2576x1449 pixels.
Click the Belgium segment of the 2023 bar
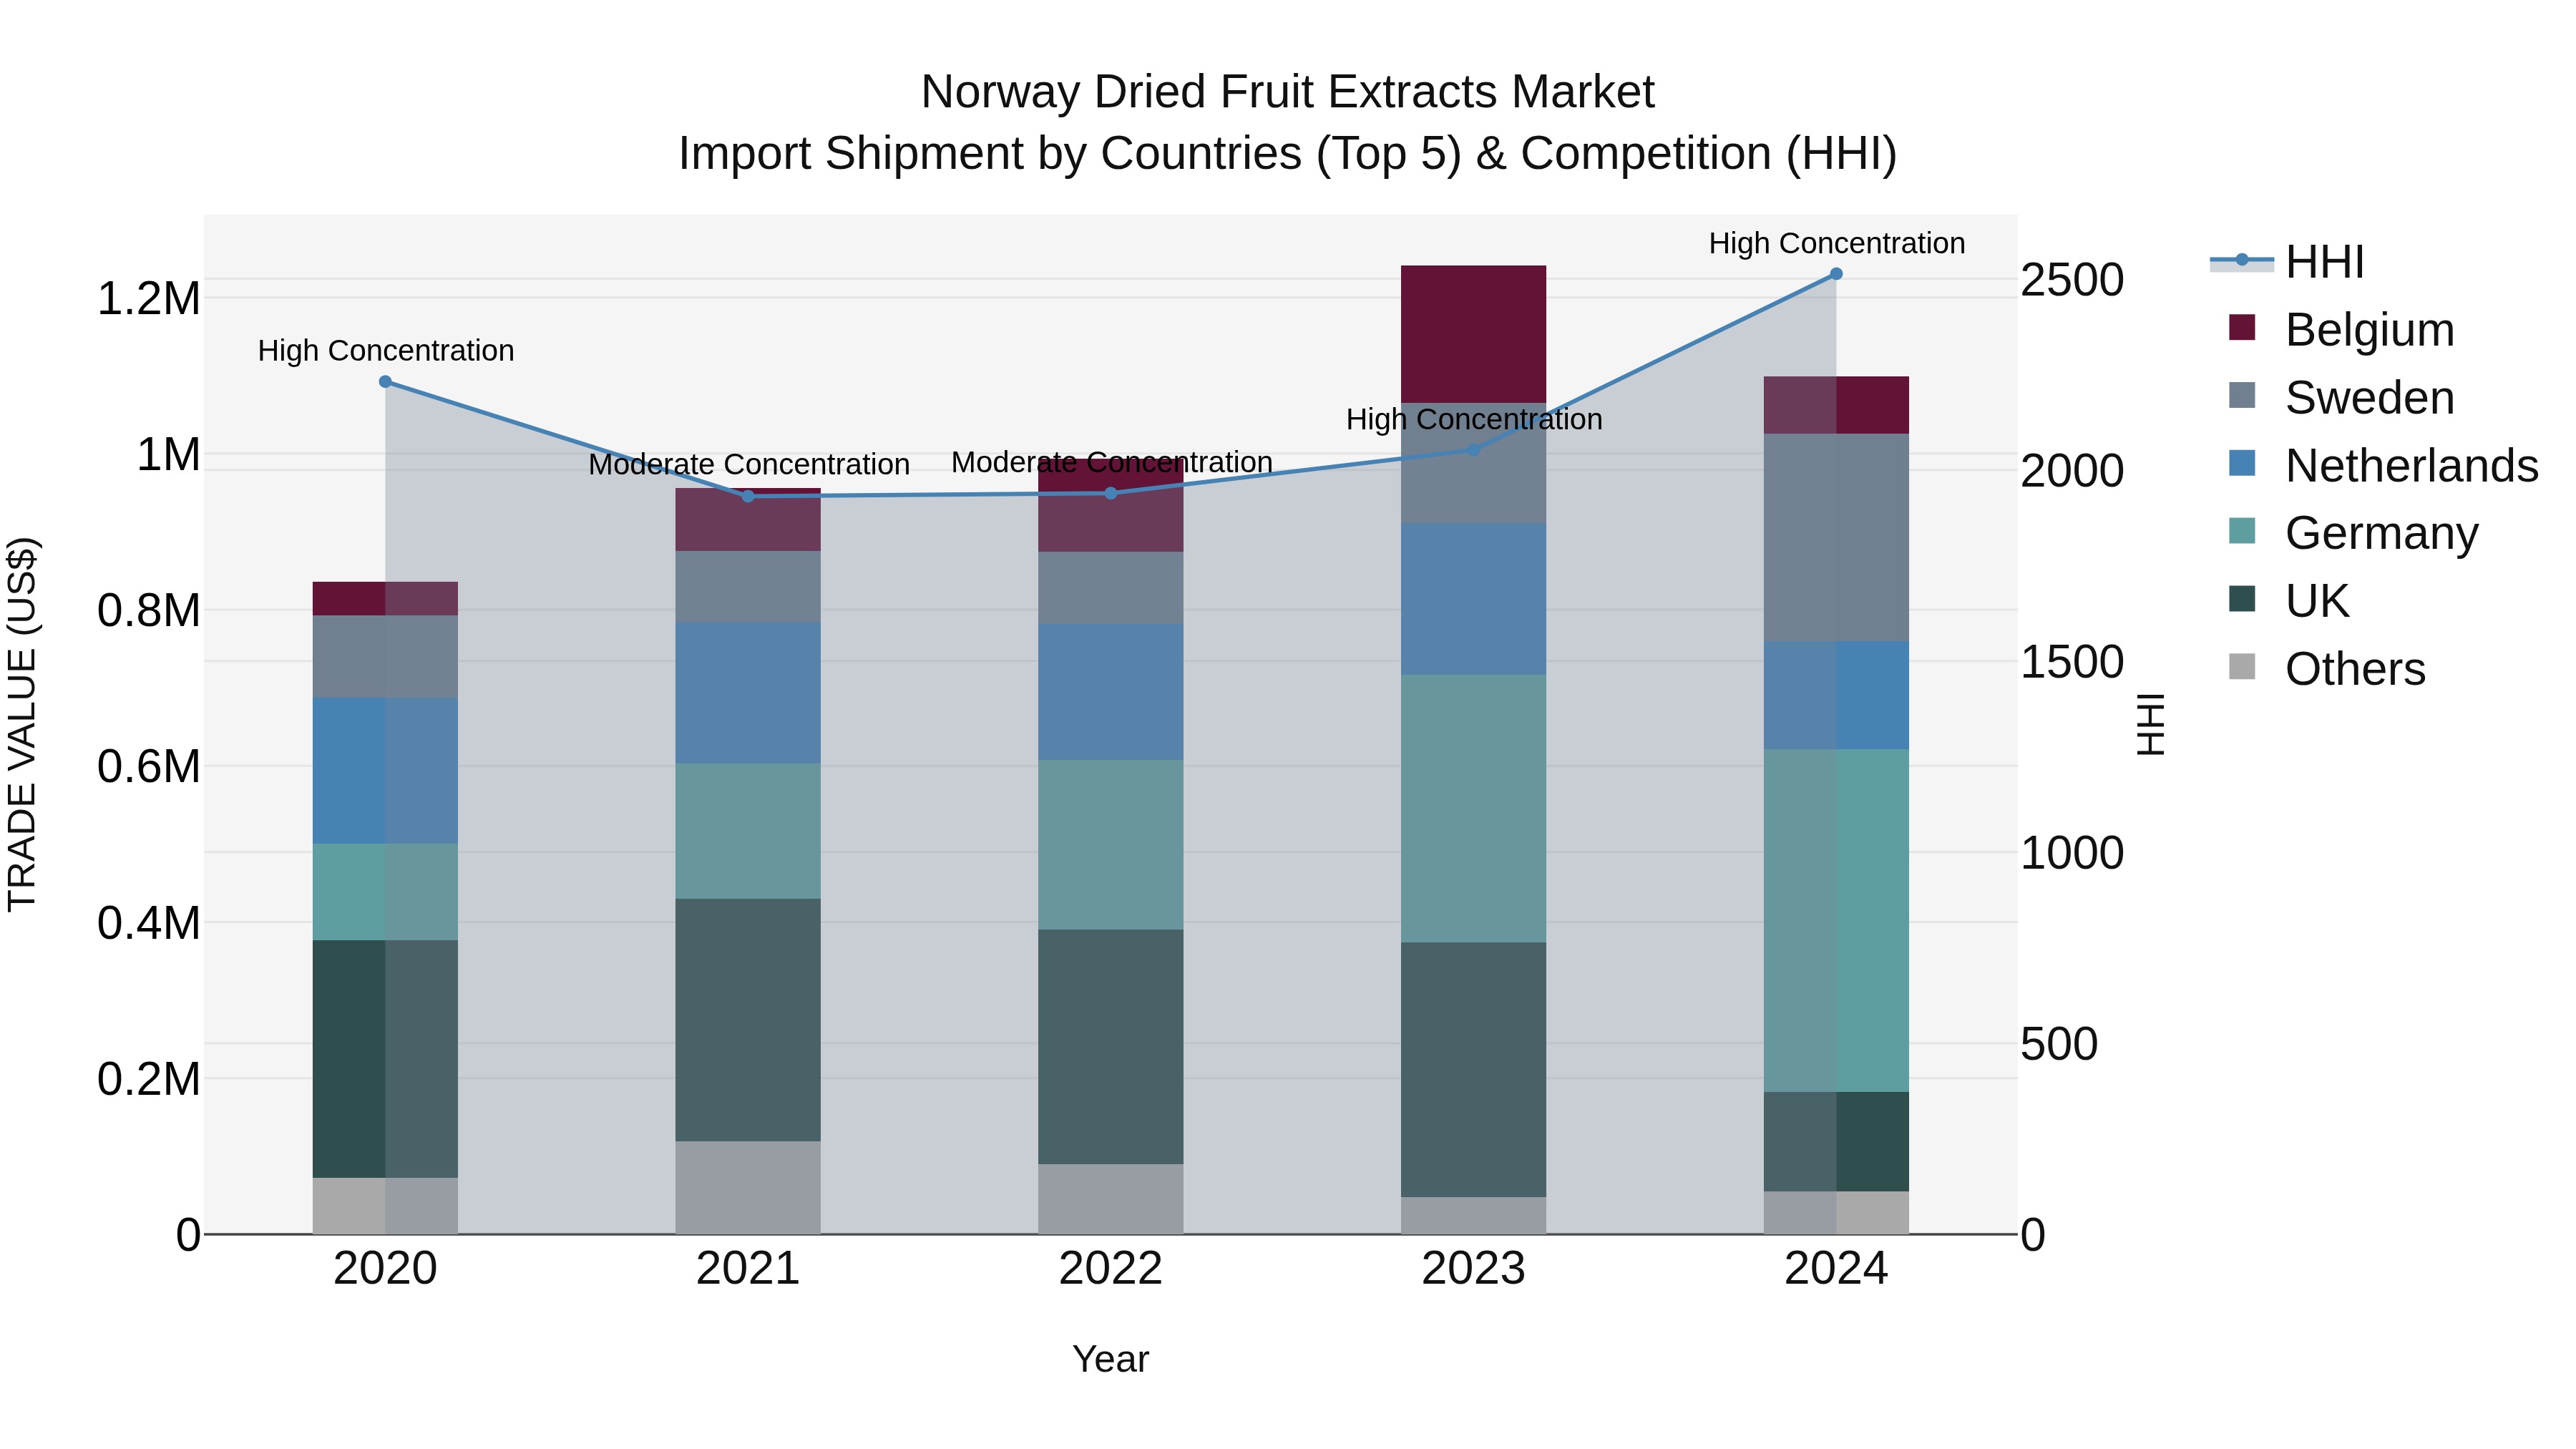(x=1473, y=334)
